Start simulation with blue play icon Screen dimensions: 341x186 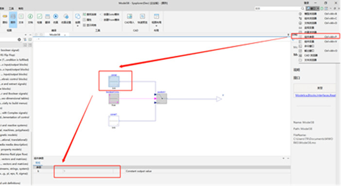click(56, 18)
